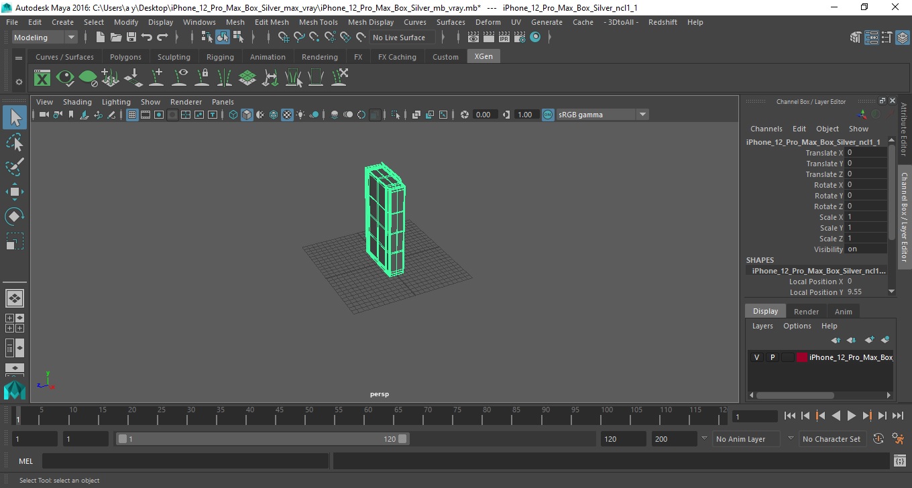Toggle the viewport grid display
The image size is (912, 488).
click(132, 115)
